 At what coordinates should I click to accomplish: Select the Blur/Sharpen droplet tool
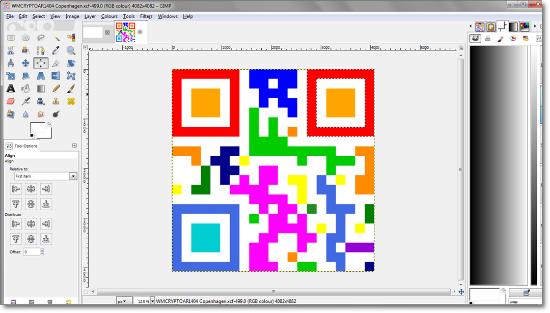[x=25, y=114]
